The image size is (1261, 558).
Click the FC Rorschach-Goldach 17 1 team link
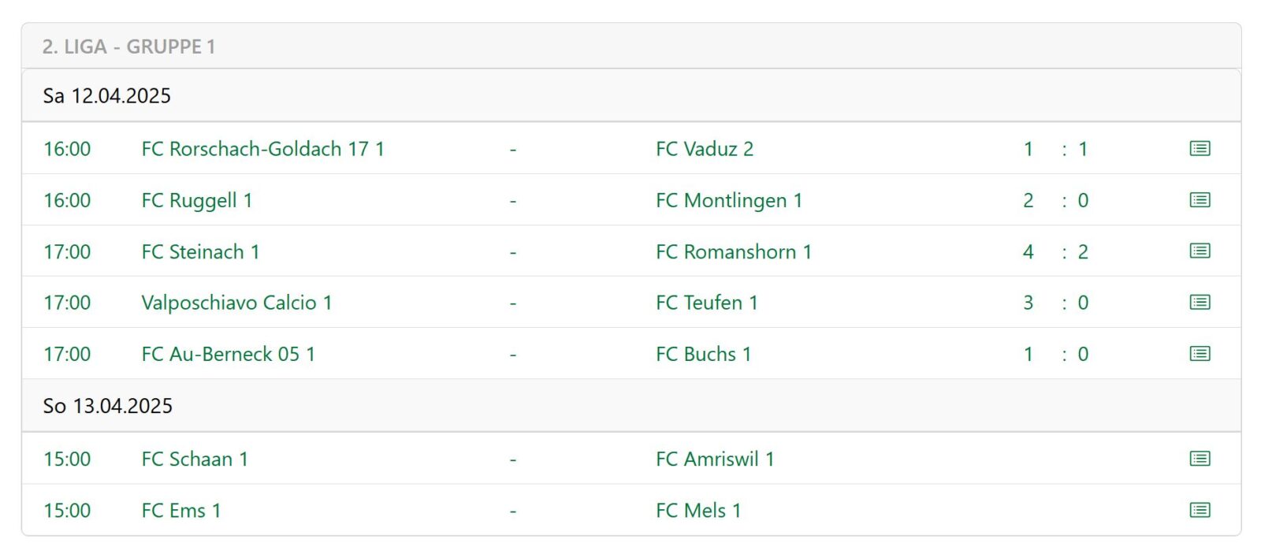pos(262,149)
